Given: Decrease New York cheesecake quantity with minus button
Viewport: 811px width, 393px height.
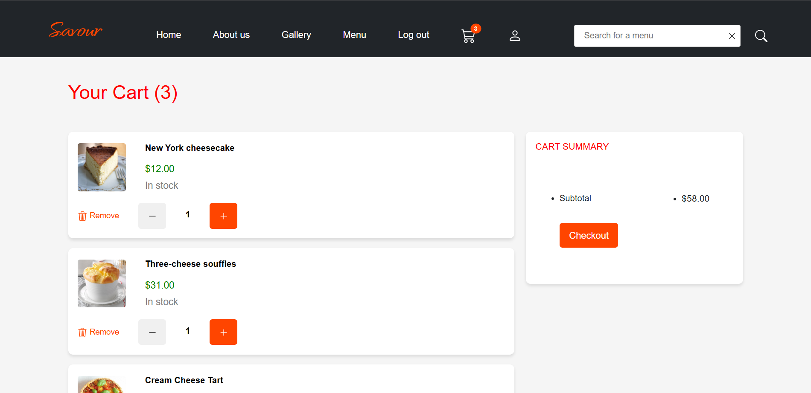Looking at the screenshot, I should [x=152, y=216].
